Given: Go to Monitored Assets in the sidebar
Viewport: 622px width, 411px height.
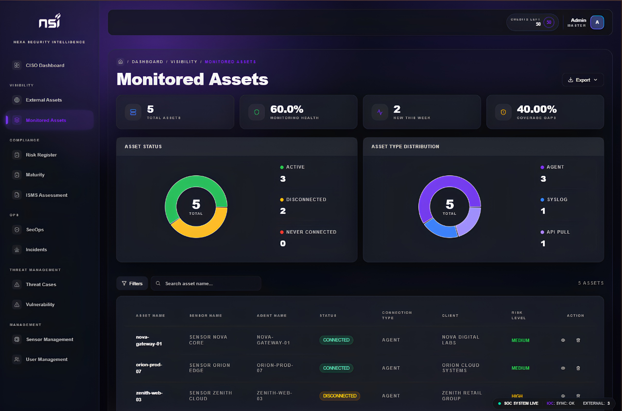Looking at the screenshot, I should point(49,120).
